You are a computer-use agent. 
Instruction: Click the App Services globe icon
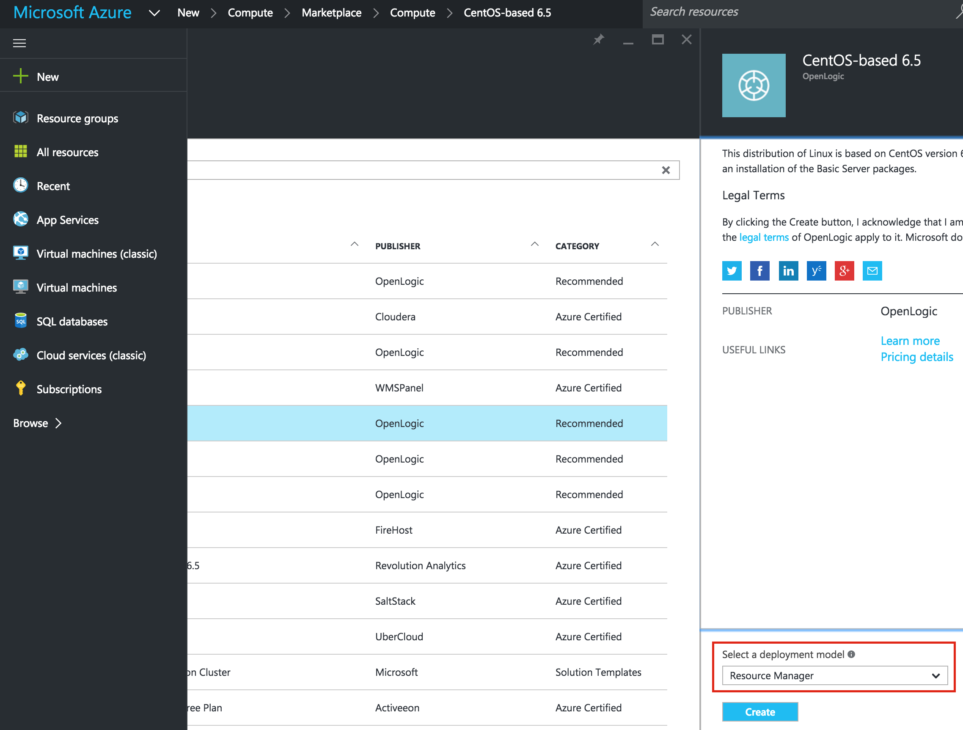tap(20, 219)
